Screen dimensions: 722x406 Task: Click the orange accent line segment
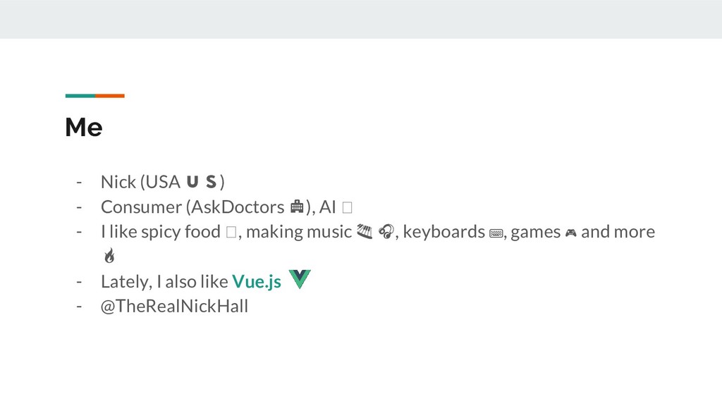pos(110,96)
